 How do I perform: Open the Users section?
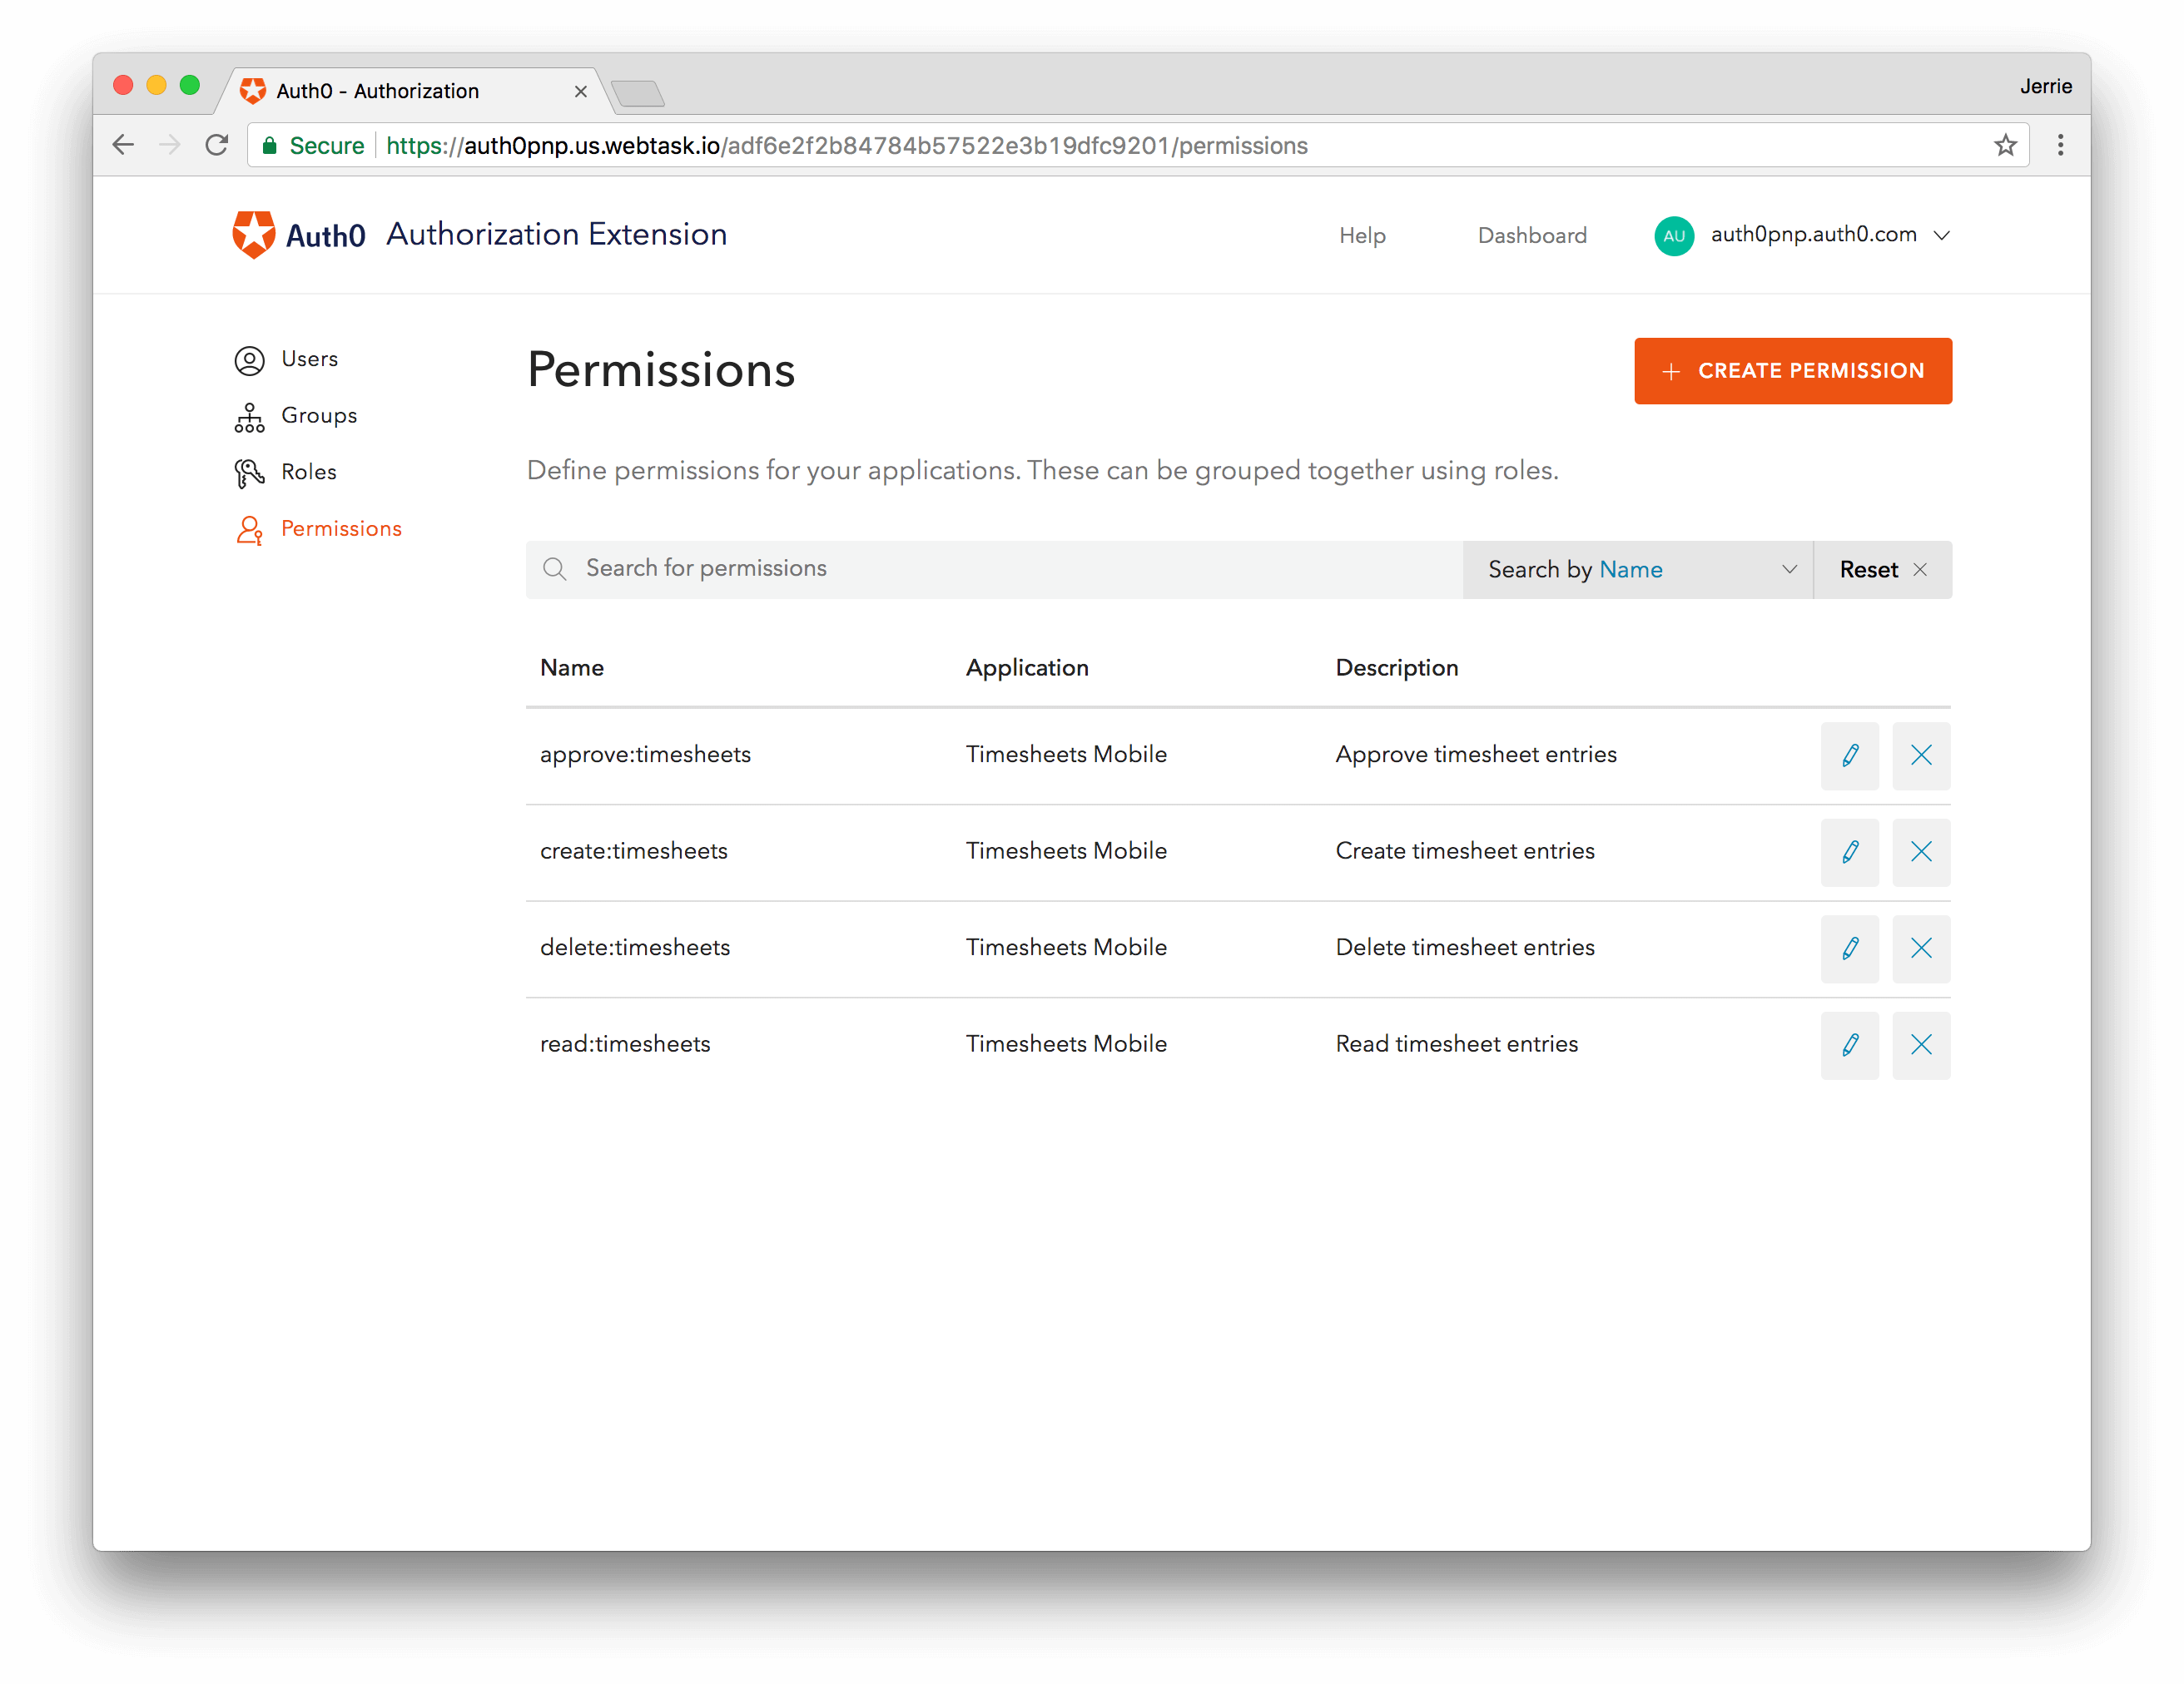click(x=309, y=359)
